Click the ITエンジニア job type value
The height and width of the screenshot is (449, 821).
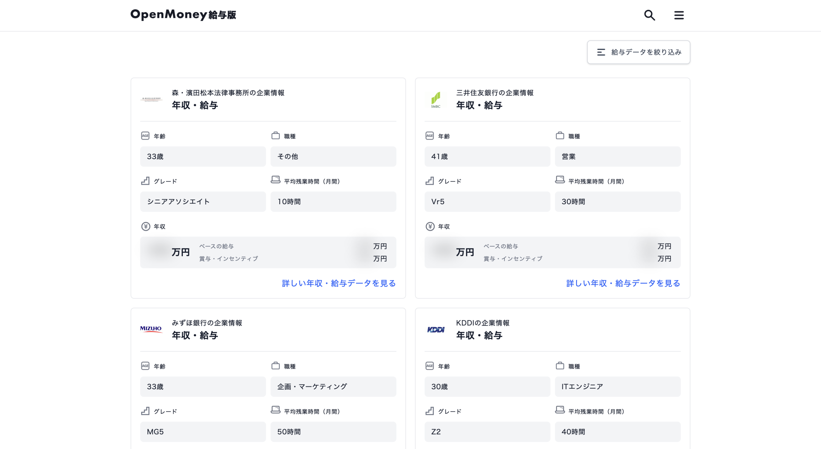pos(618,387)
